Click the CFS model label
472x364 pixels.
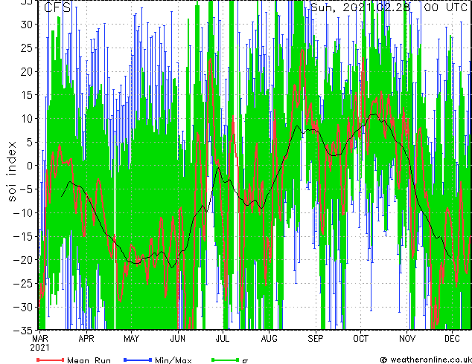57,7
